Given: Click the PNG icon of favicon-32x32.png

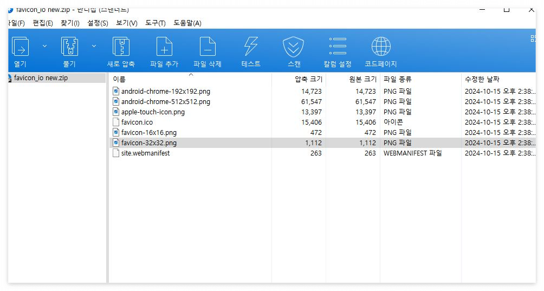Looking at the screenshot, I should (x=116, y=143).
